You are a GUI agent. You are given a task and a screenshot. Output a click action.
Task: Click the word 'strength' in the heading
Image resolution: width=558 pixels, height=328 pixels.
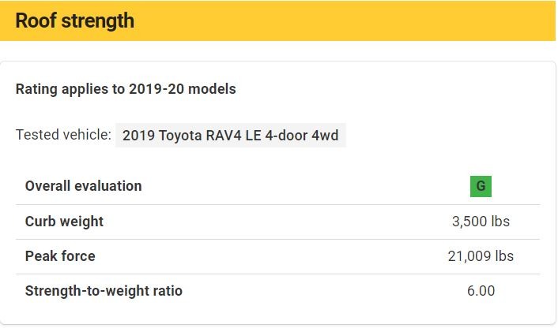97,21
